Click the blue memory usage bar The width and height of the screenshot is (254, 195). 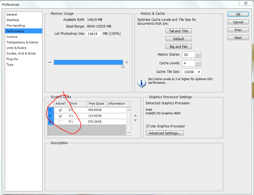[88, 62]
